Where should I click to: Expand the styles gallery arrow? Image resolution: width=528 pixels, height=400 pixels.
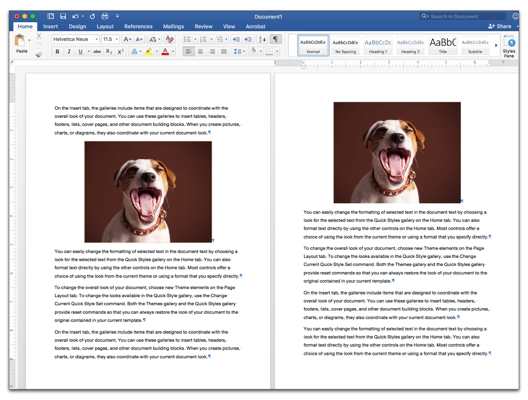tap(496, 45)
